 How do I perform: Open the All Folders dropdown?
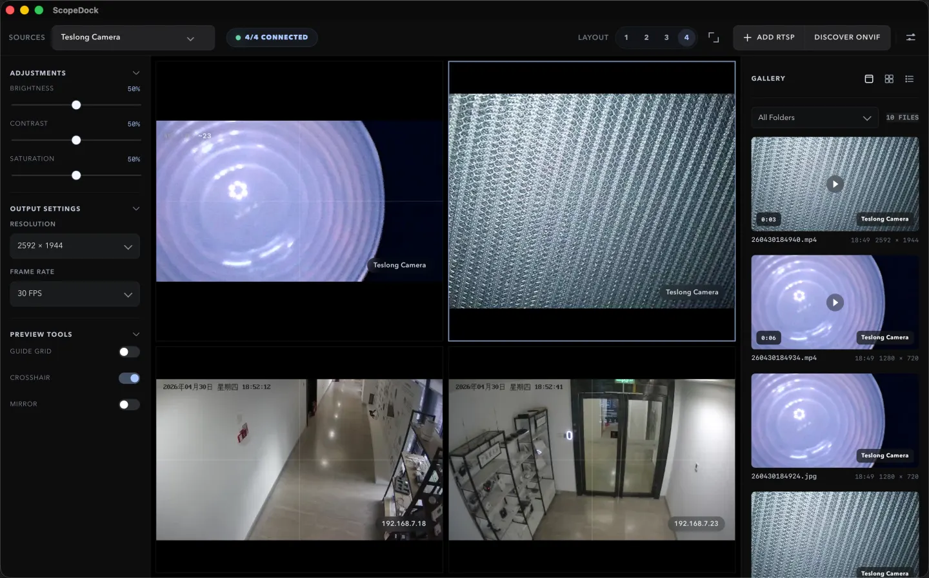point(815,117)
